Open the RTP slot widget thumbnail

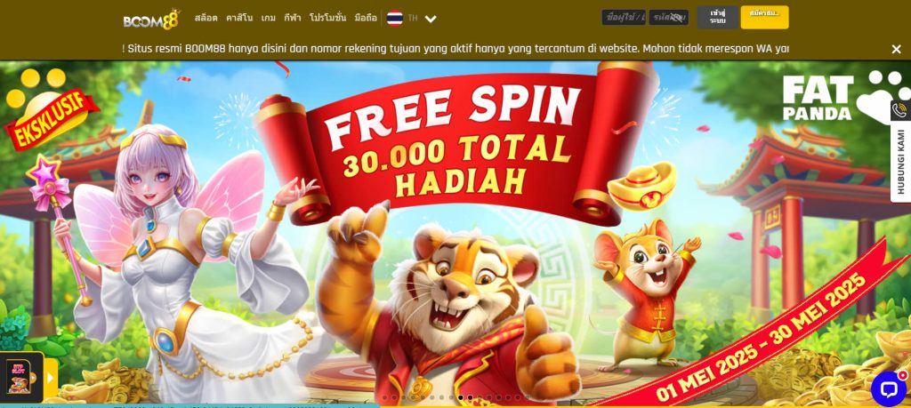click(20, 377)
